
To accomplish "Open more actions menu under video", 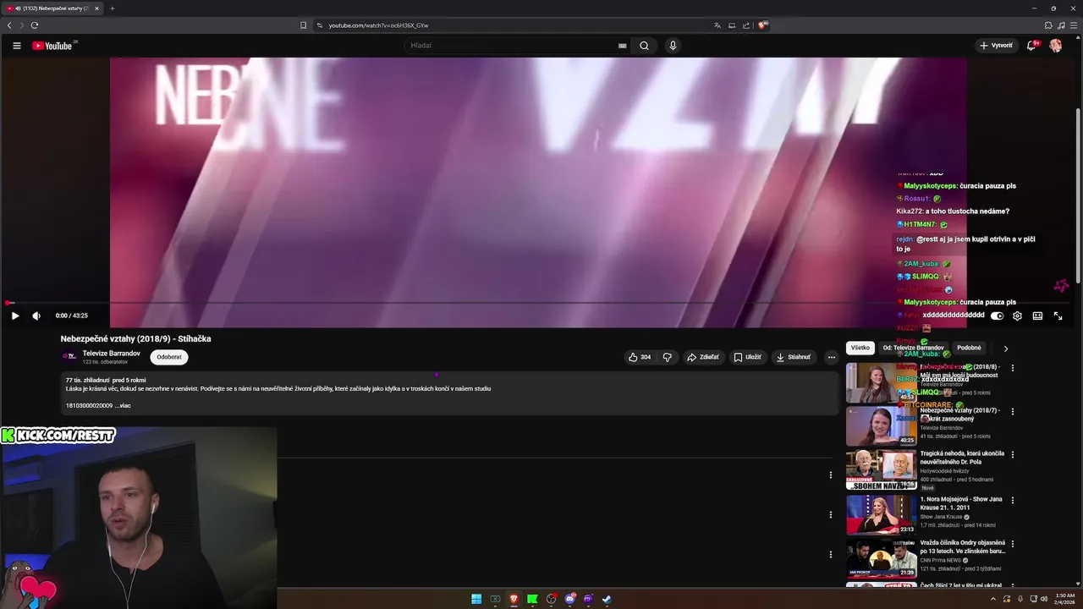I will pos(831,357).
